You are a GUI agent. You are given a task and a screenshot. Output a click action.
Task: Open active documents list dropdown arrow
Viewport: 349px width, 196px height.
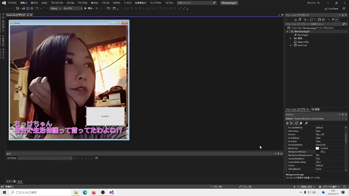click(x=279, y=15)
